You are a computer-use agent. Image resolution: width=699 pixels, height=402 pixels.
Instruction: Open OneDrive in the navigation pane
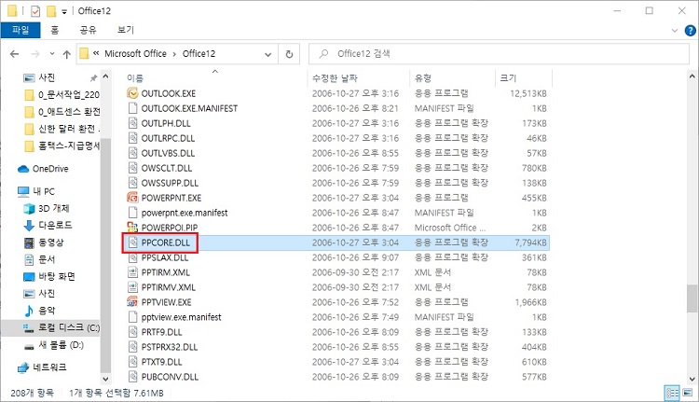click(x=43, y=169)
